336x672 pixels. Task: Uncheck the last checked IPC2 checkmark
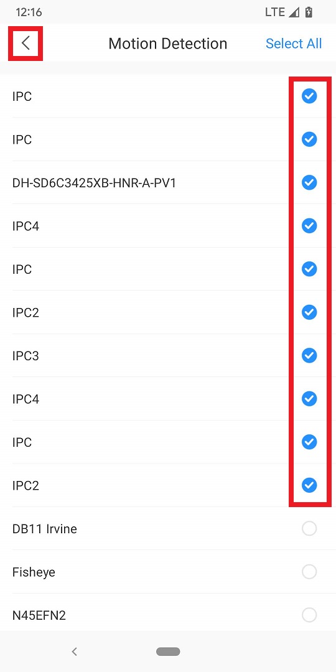[x=309, y=485]
